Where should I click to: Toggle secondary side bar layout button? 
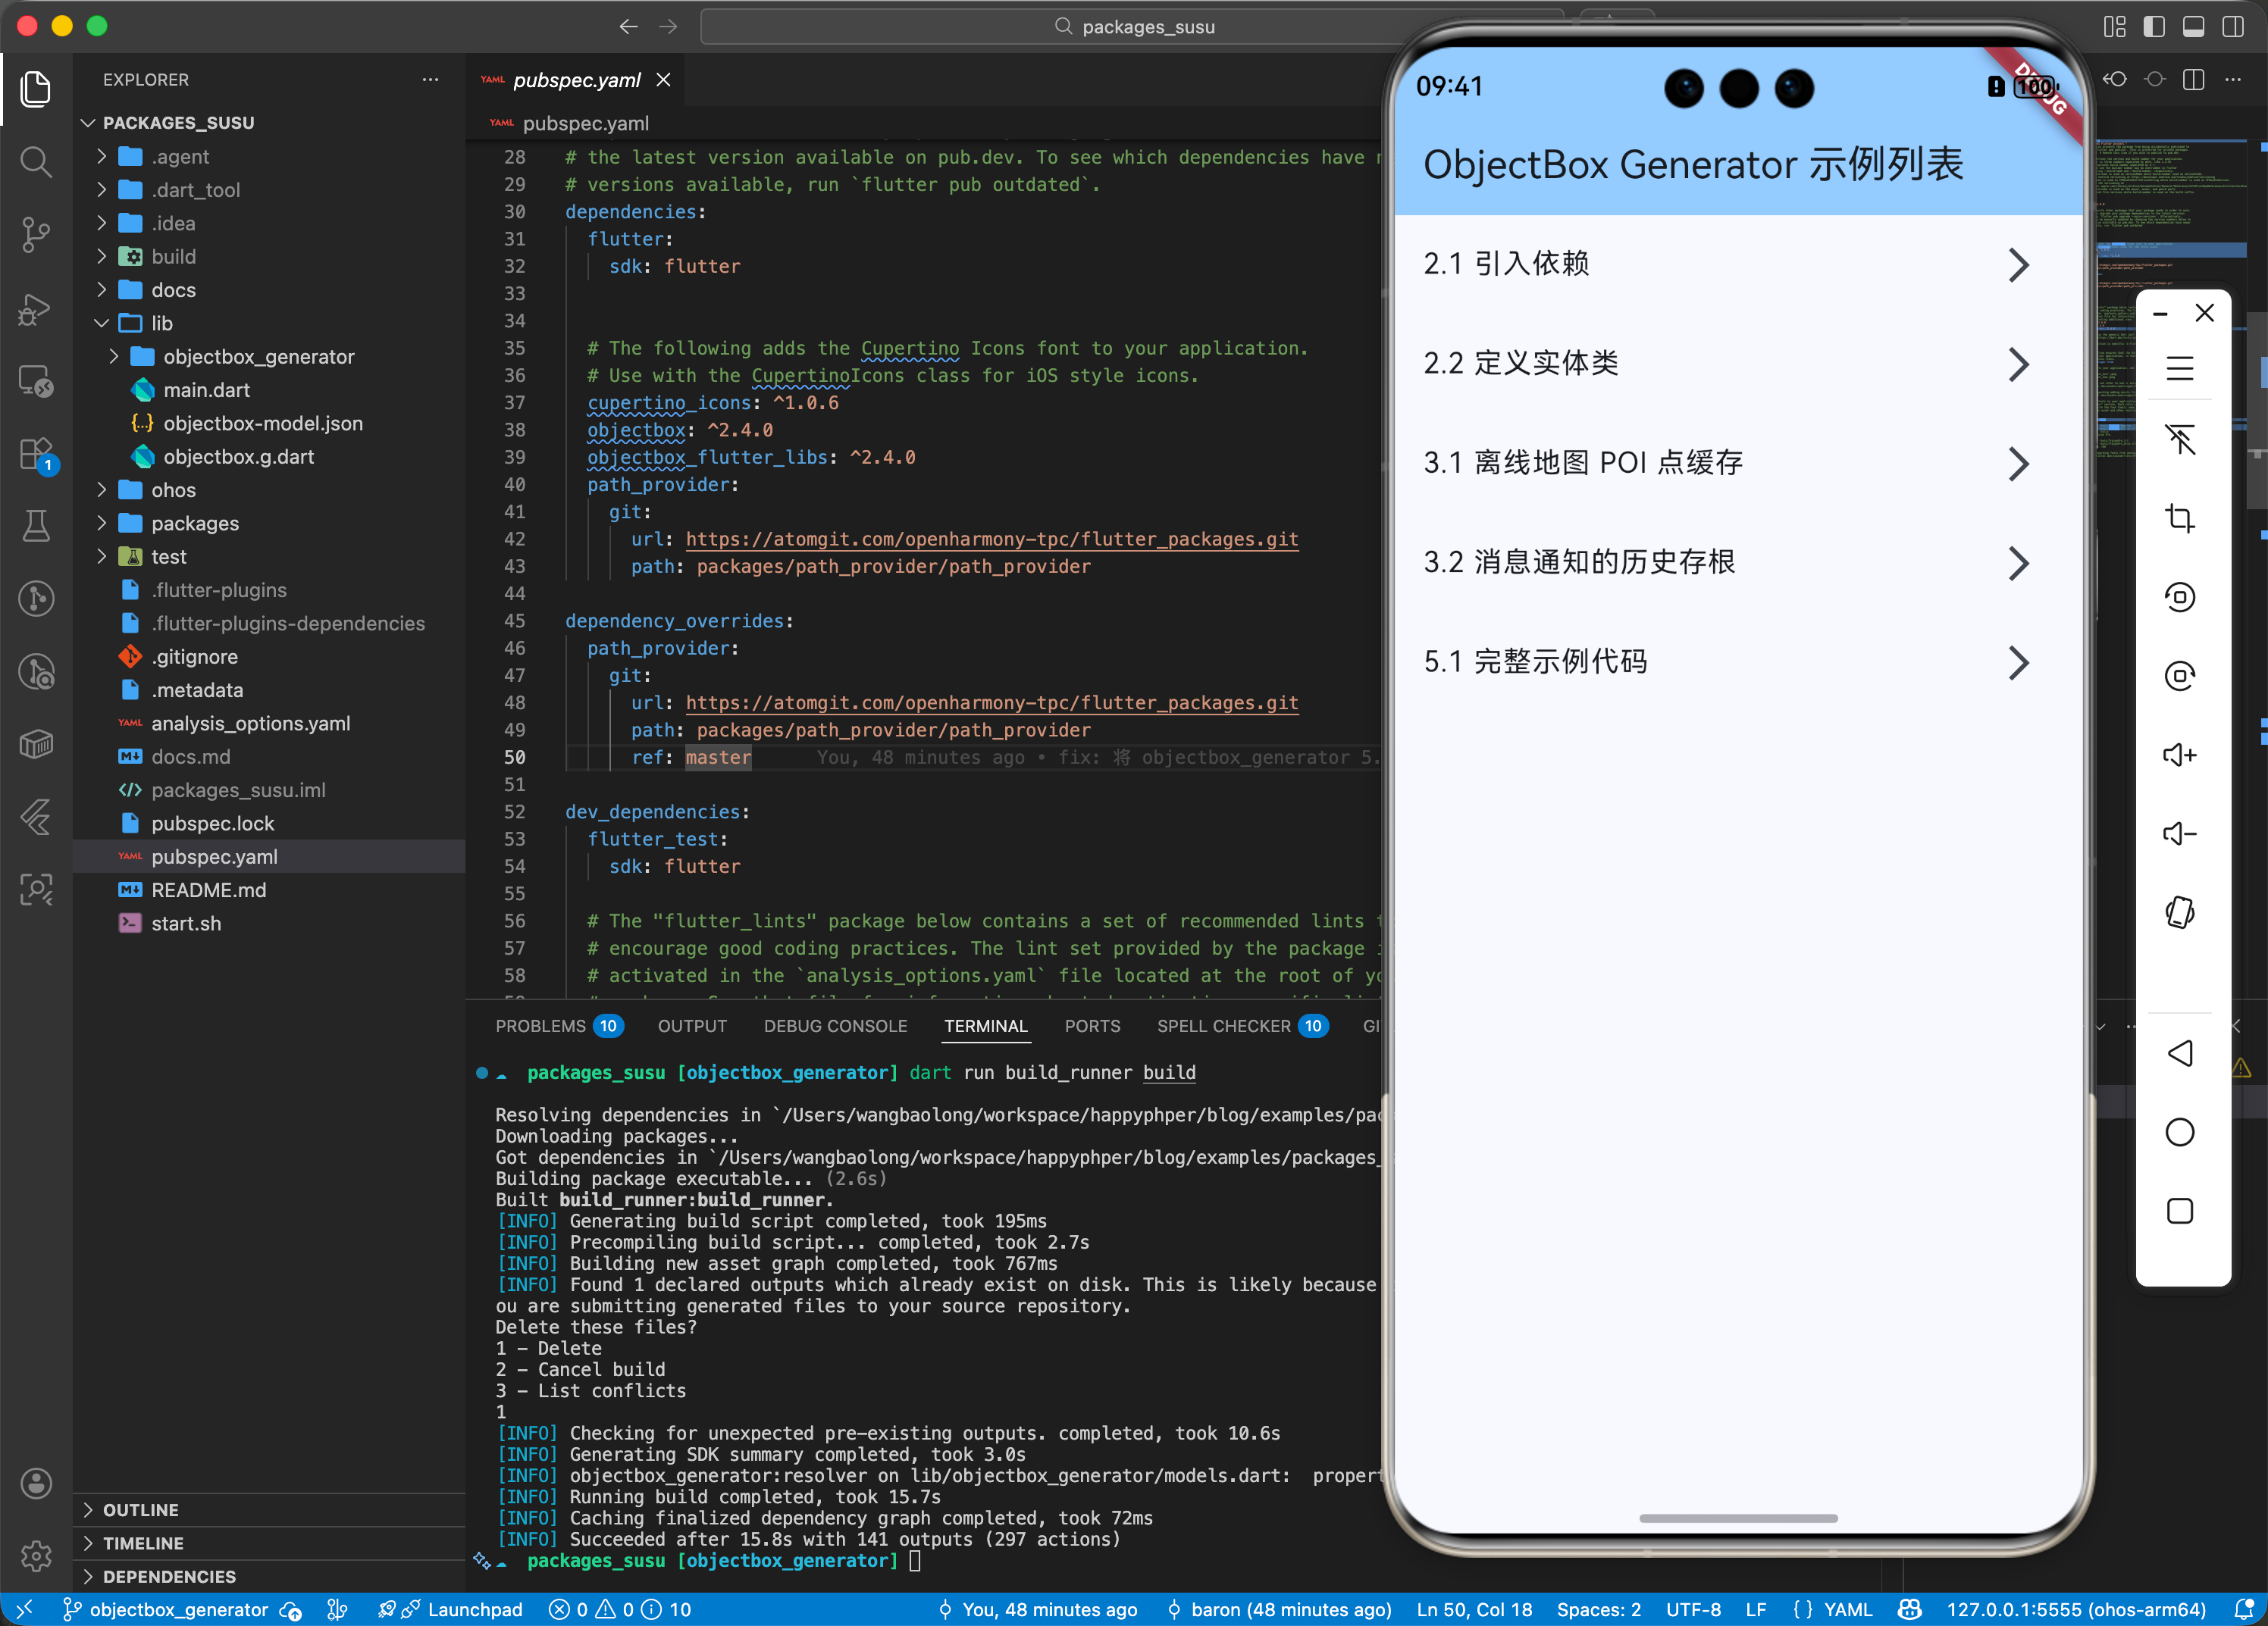[2232, 27]
